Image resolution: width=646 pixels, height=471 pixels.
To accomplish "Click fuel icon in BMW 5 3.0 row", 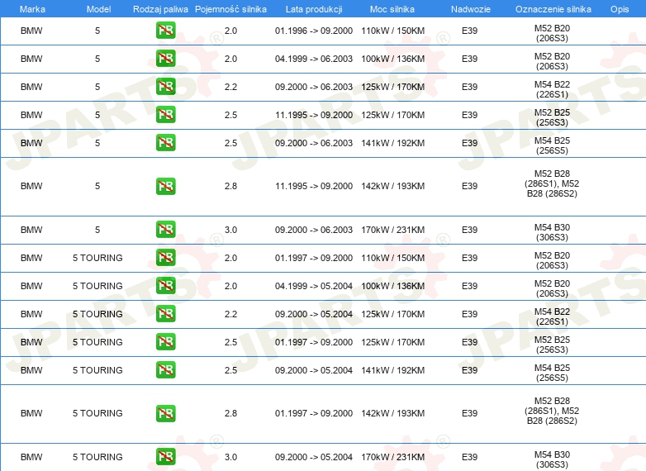I will (165, 230).
